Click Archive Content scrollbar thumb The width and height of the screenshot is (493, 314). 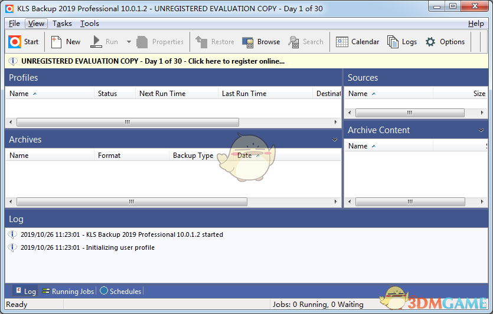[x=410, y=201]
